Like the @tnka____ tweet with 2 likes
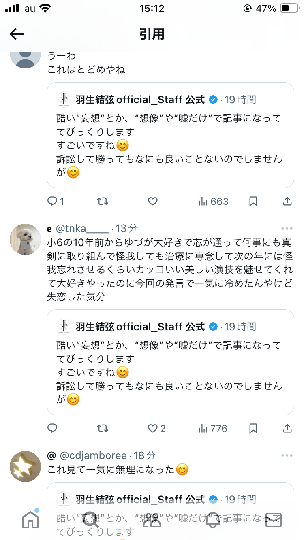This screenshot has height=540, width=304. click(x=156, y=428)
